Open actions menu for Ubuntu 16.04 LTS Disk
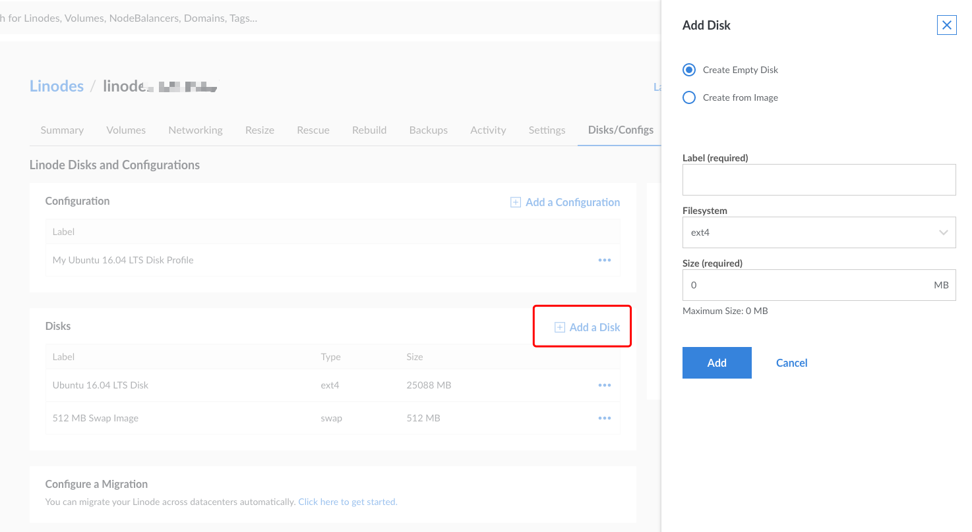 [604, 385]
